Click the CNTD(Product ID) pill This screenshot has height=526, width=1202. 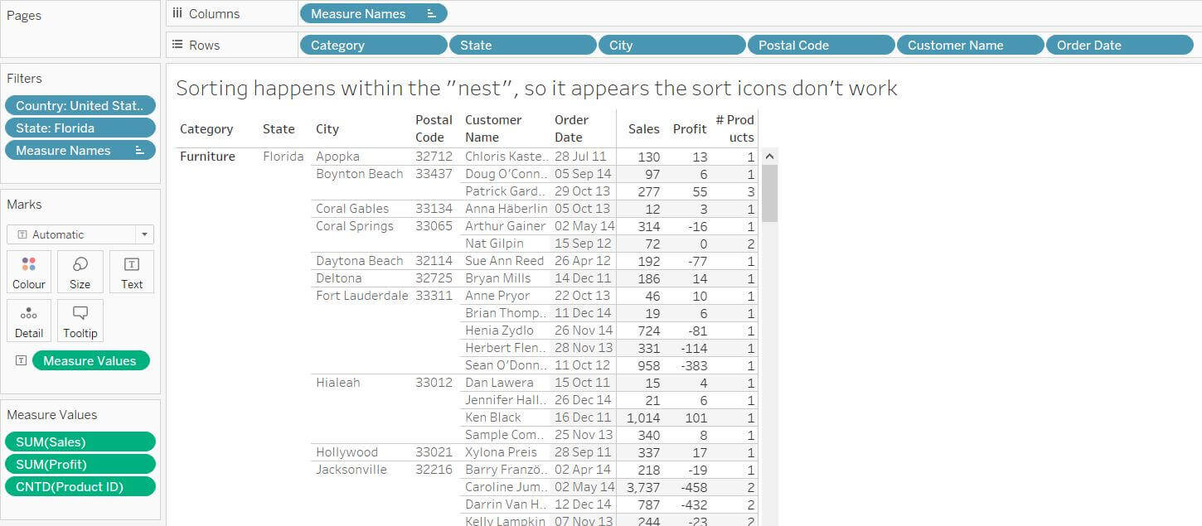click(80, 486)
